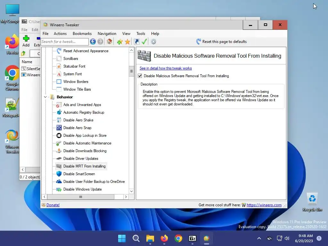The width and height of the screenshot is (328, 246).
Task: Click the brick wall tweak header icon
Action: pyautogui.click(x=144, y=56)
